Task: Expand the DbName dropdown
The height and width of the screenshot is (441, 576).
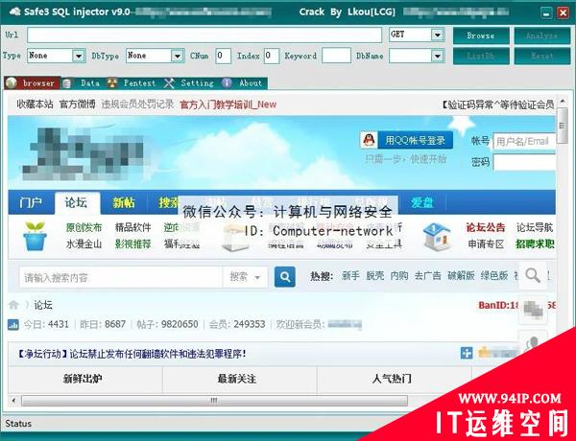Action: pyautogui.click(x=437, y=57)
